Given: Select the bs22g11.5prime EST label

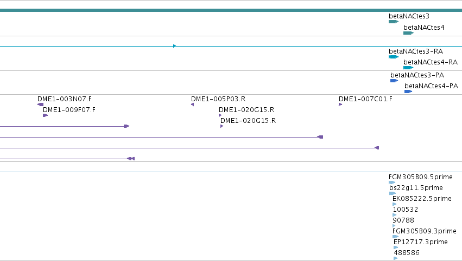Looking at the screenshot, I should (x=416, y=188).
